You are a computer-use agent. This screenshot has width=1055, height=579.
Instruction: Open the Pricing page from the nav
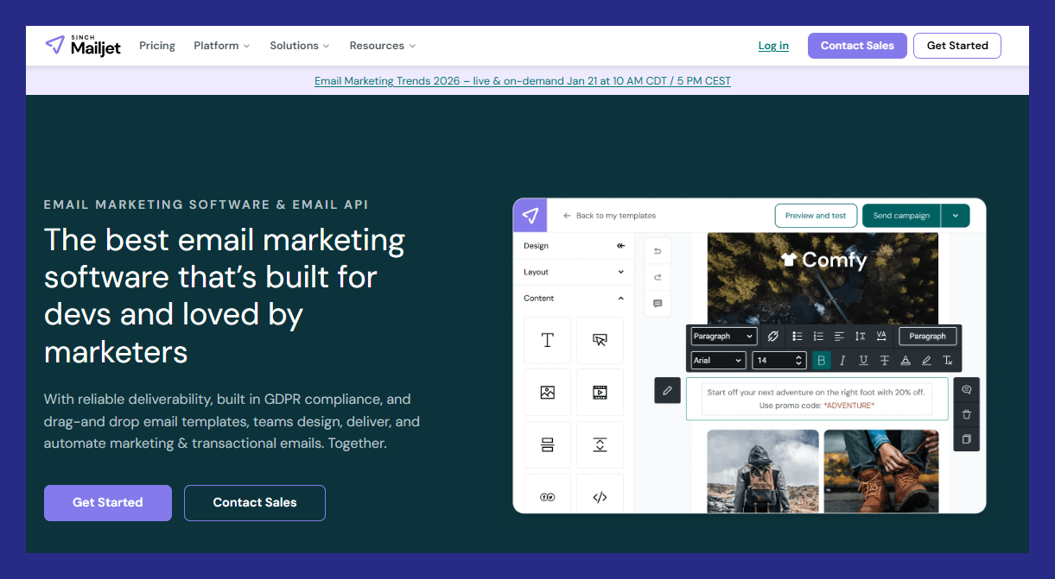[x=157, y=46]
